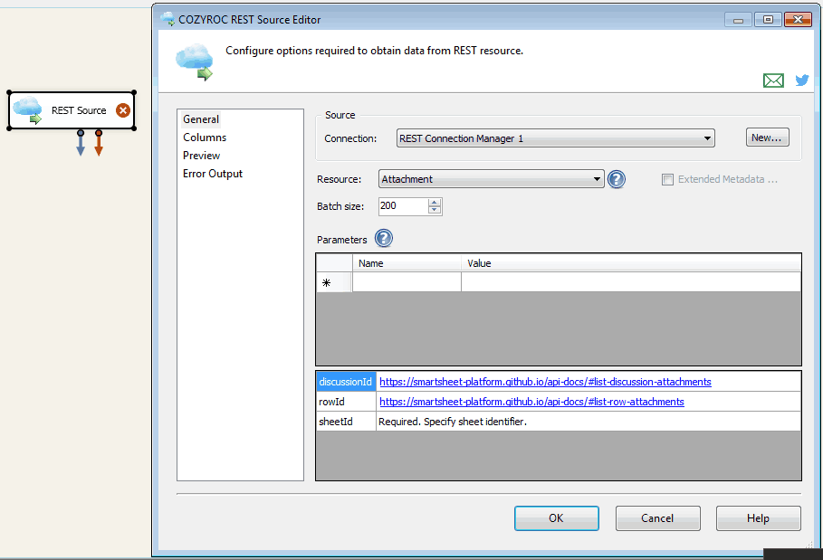Expand the Resource Attachment dropdown
Viewport: 823px width, 560px height.
[x=597, y=179]
